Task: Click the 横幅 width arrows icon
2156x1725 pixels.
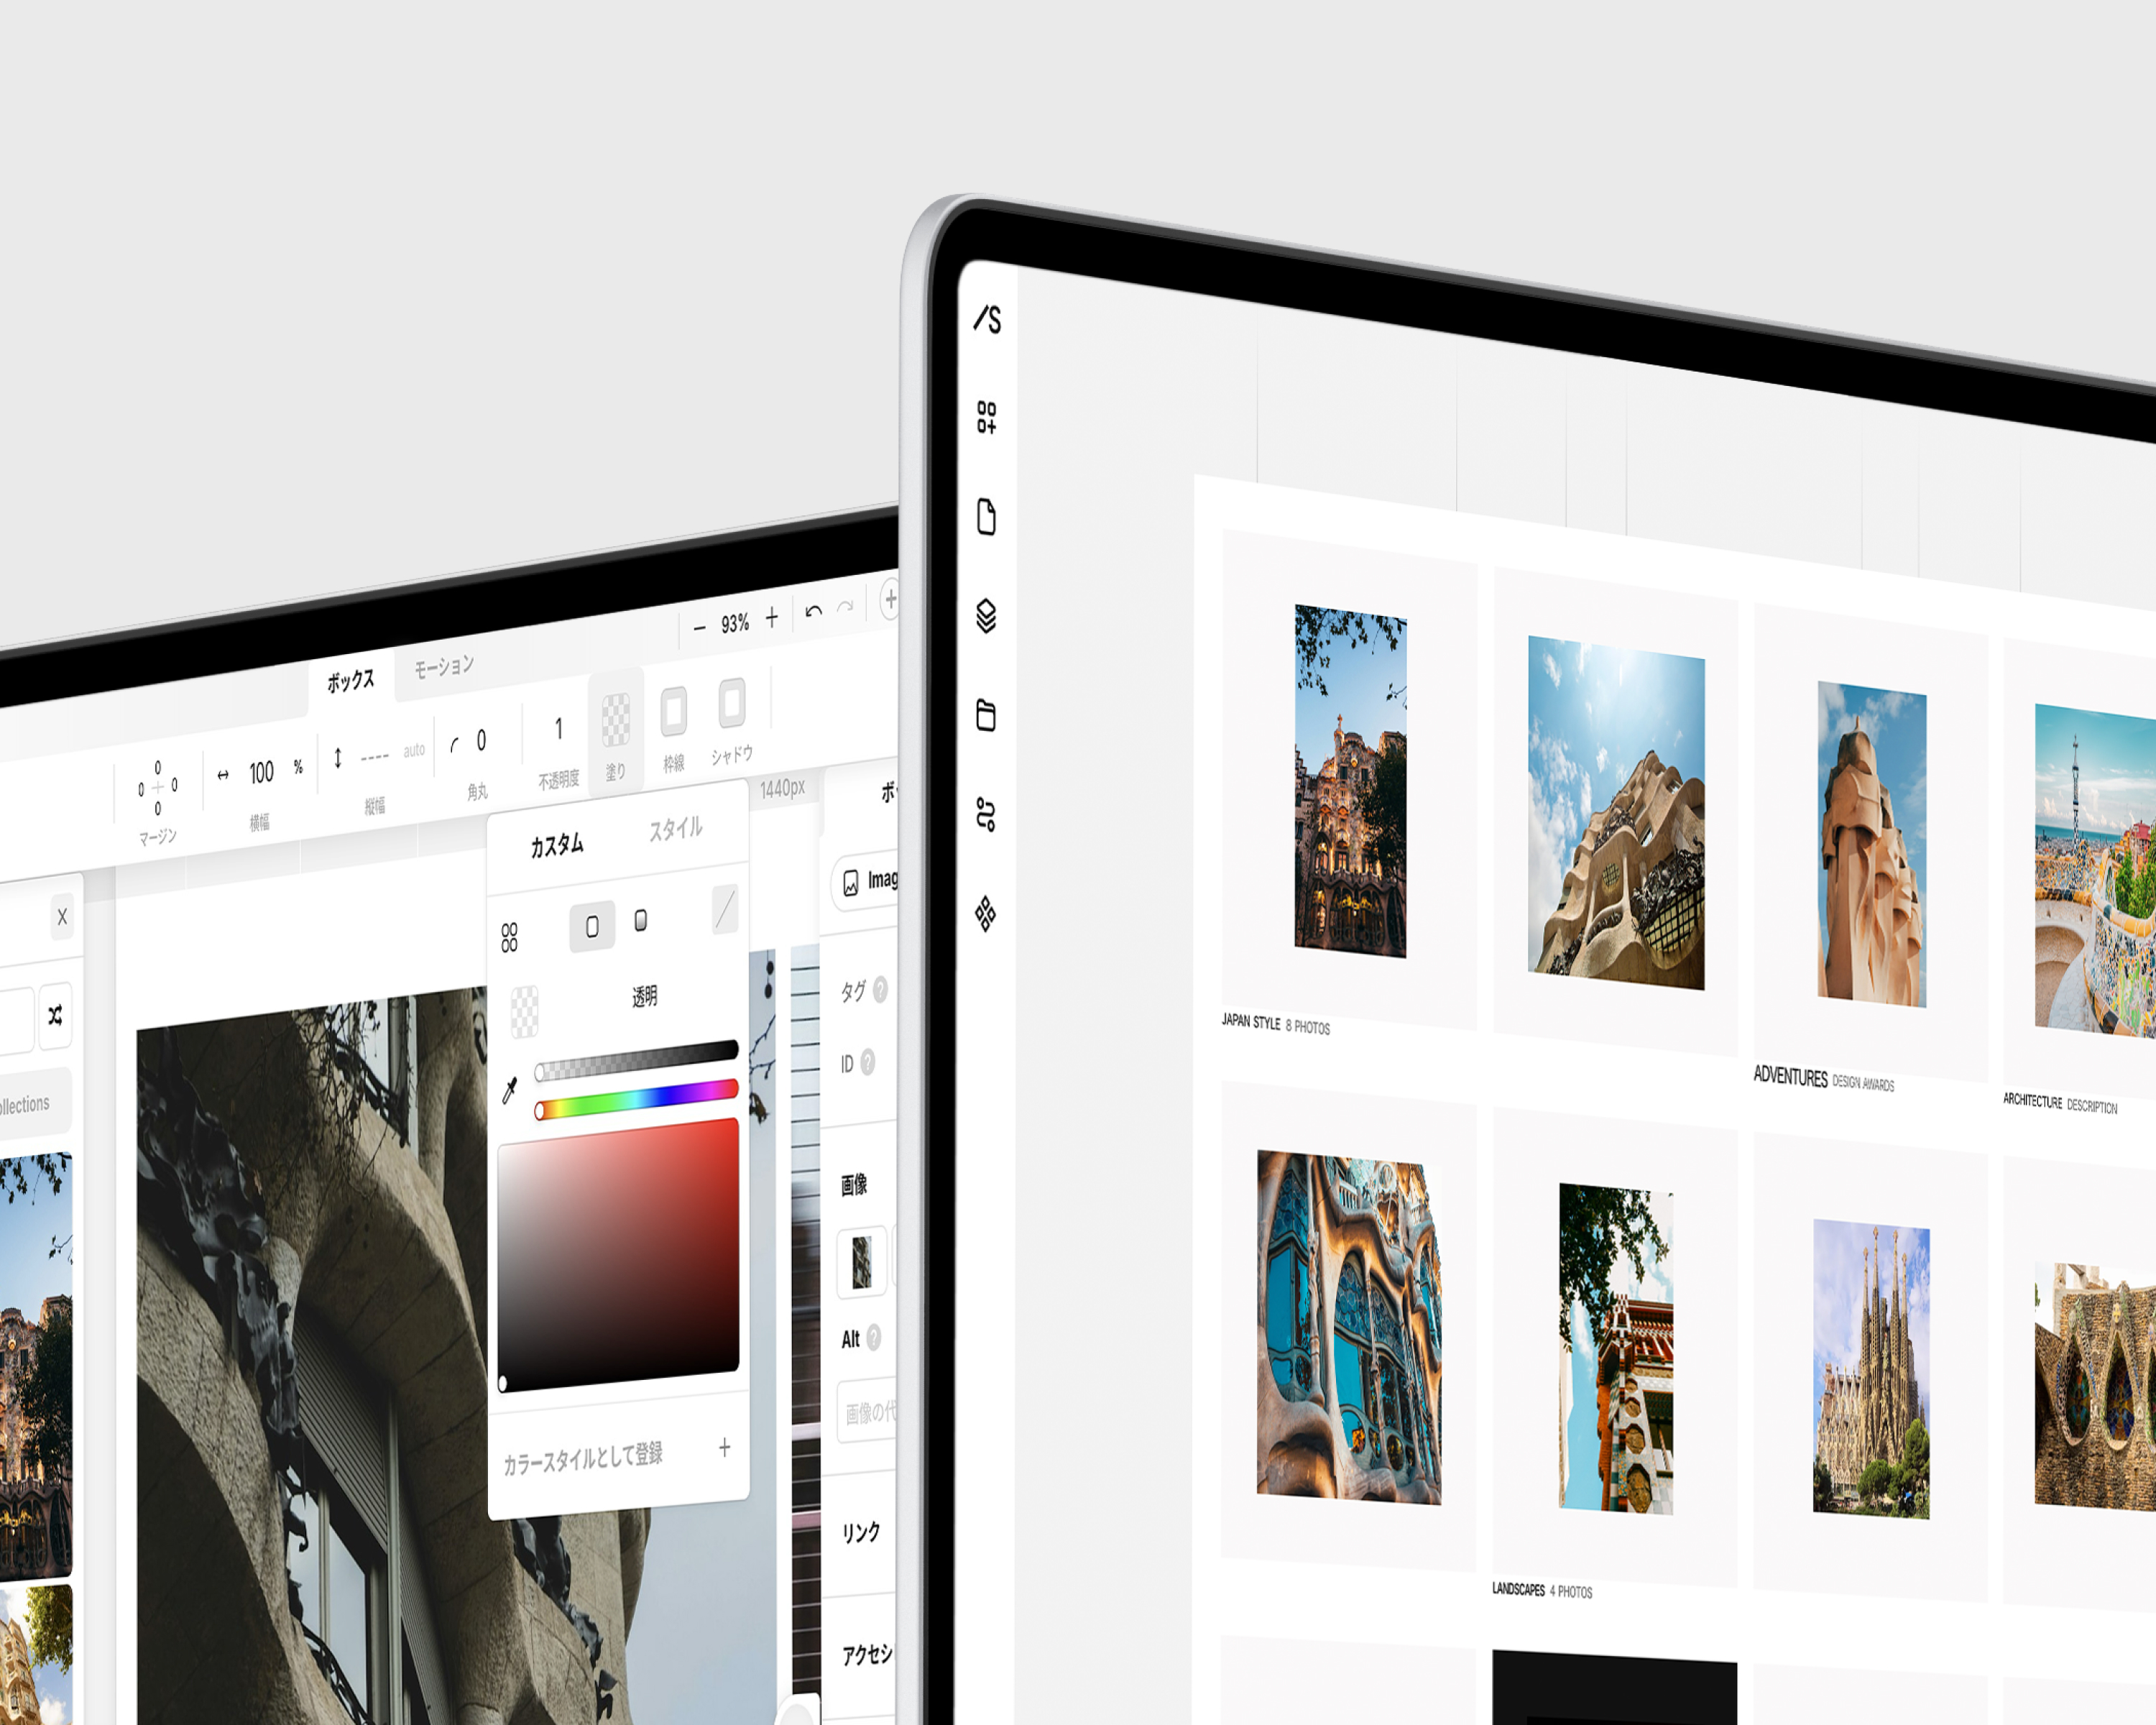Action: coord(223,775)
